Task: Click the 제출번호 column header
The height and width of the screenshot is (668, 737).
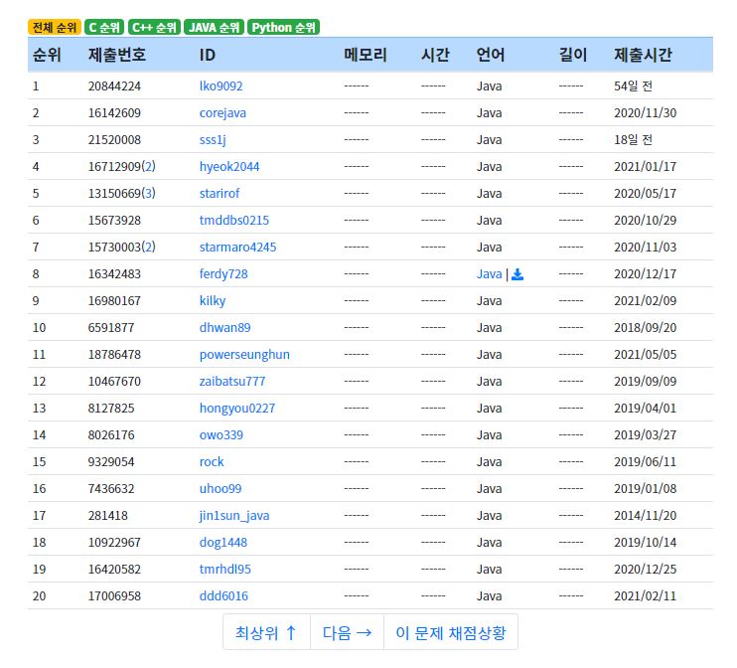Action: pos(117,55)
